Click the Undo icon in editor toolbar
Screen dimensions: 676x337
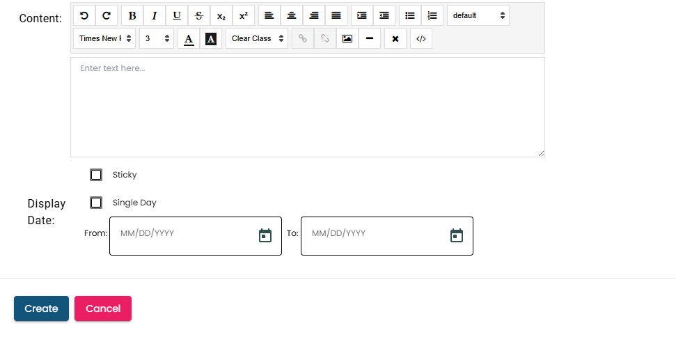[84, 15]
